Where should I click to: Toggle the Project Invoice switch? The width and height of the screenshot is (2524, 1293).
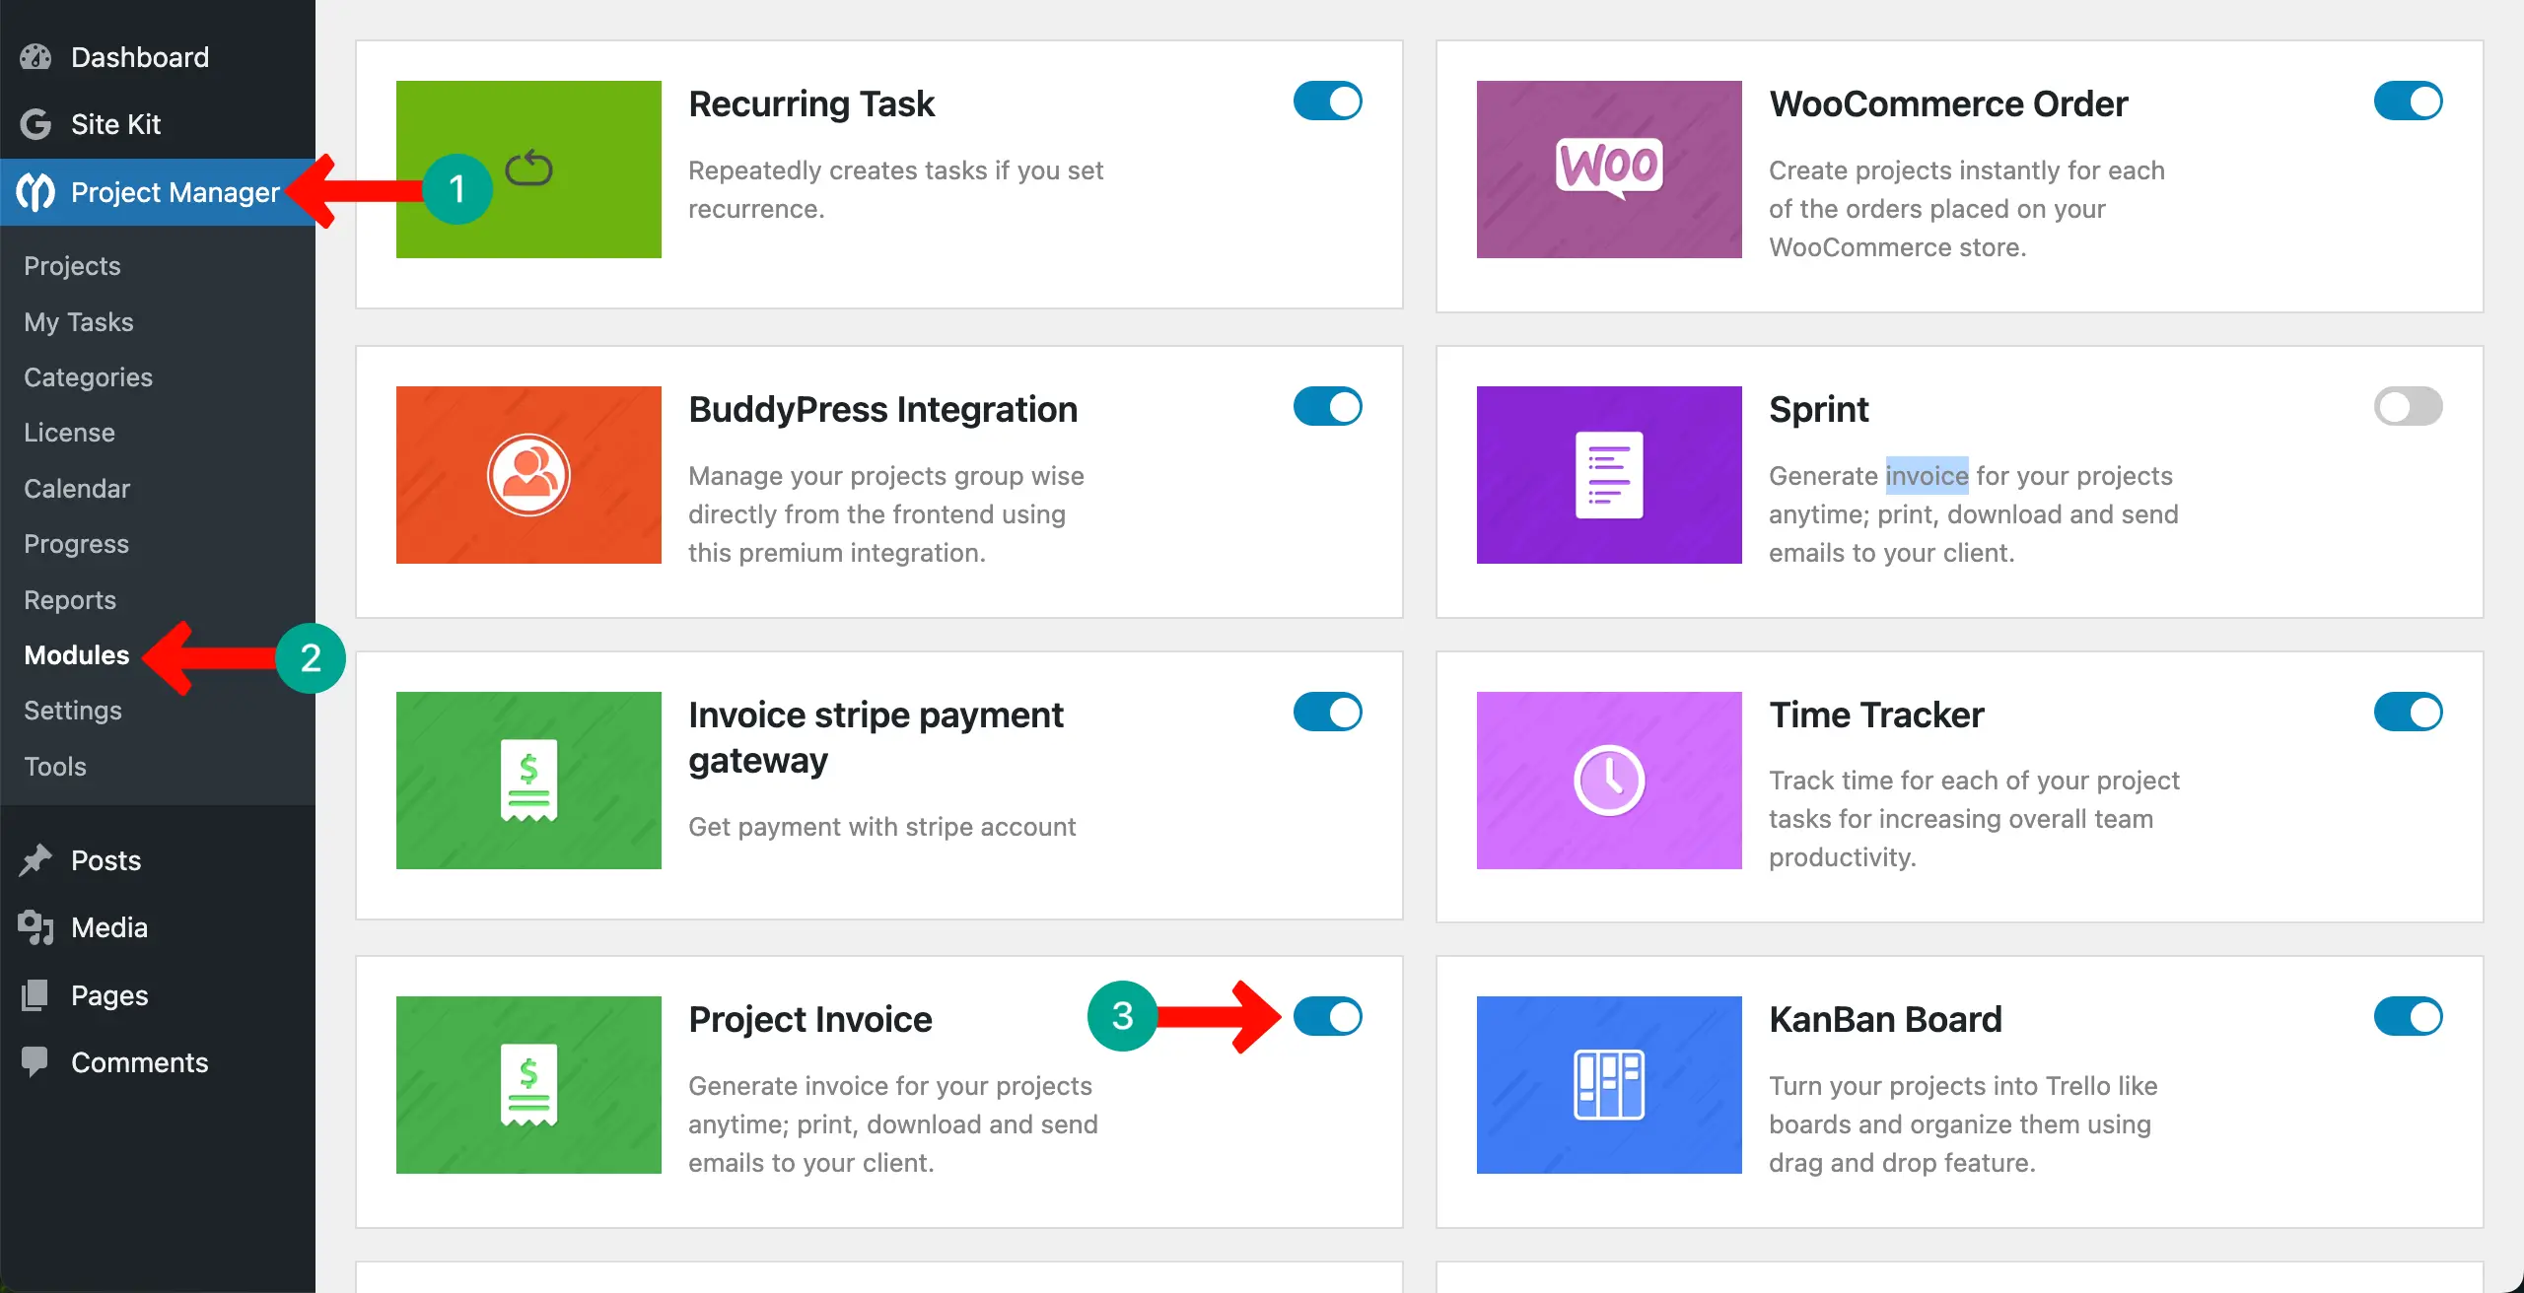coord(1328,1017)
